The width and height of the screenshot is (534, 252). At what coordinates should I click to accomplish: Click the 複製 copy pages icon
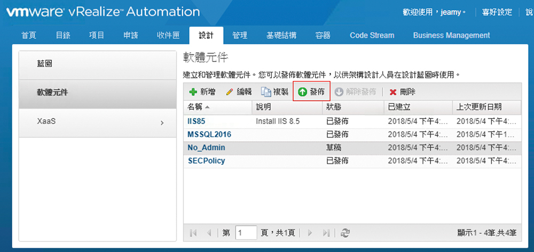pos(266,92)
